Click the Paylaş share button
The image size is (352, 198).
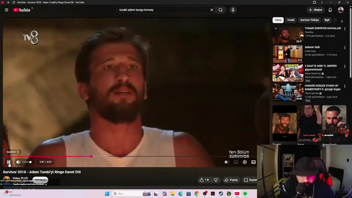231,180
